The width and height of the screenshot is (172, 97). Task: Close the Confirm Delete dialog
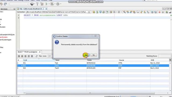pos(95,36)
